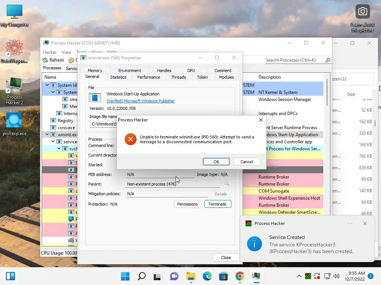Click the Process Hacker taskbar icon
The height and width of the screenshot is (285, 381).
[x=256, y=276]
